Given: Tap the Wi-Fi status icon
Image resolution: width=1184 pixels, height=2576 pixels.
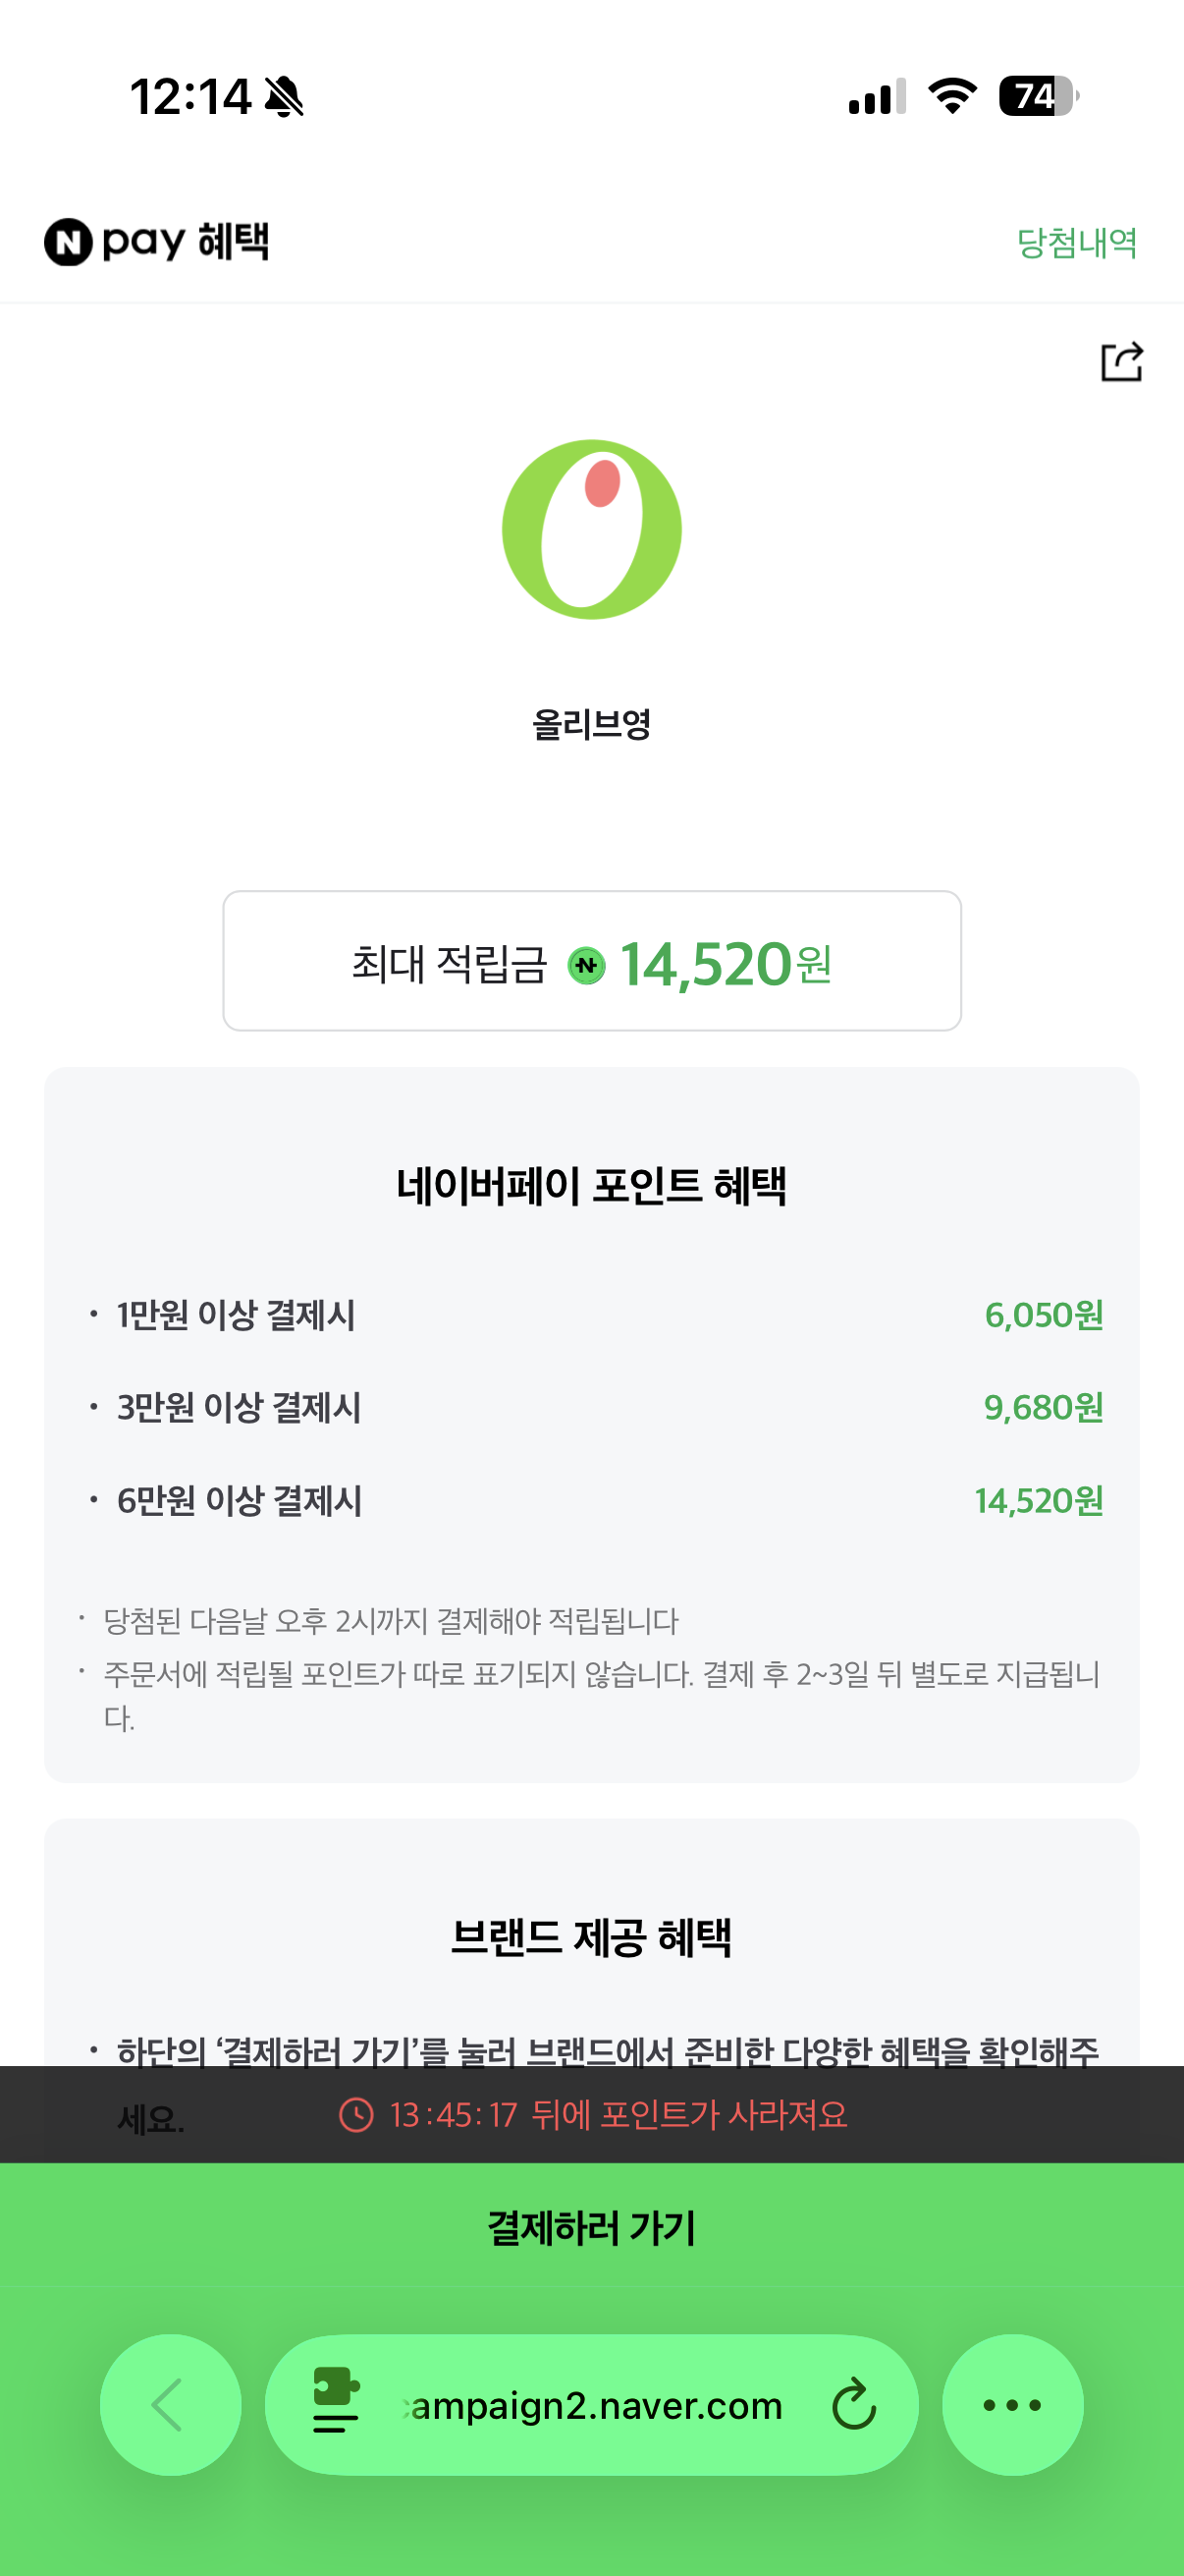Looking at the screenshot, I should 952,96.
